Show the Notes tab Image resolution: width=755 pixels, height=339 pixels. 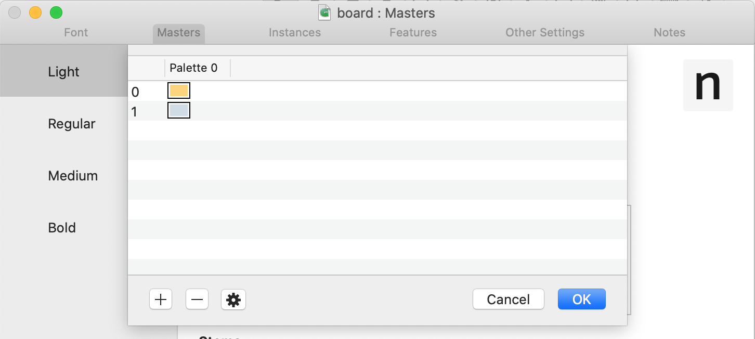pyautogui.click(x=670, y=33)
